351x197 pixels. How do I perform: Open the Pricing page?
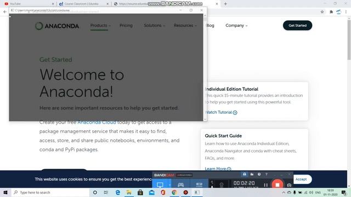(126, 26)
